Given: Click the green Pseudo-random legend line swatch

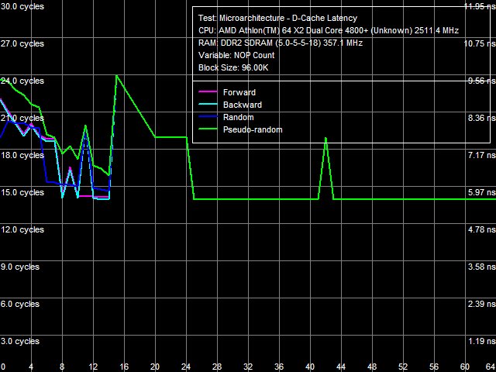Looking at the screenshot, I should 208,130.
